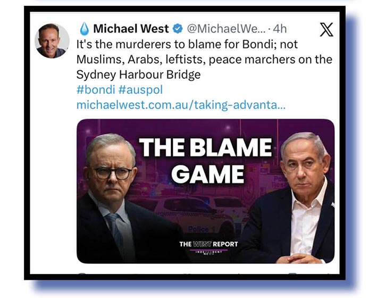Screen dimensions: 377x299
Task: Click the water droplet emoji before the name
Action: coord(84,29)
